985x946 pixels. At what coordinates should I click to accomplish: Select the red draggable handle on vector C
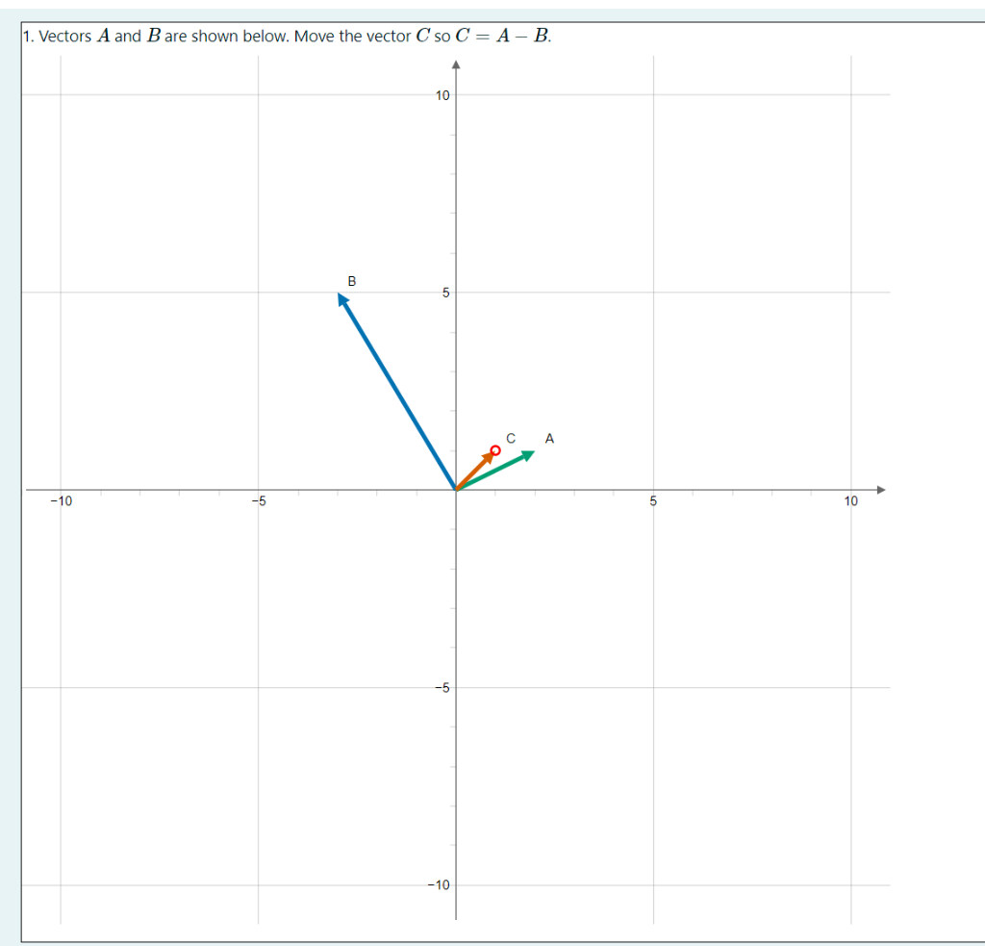point(495,448)
